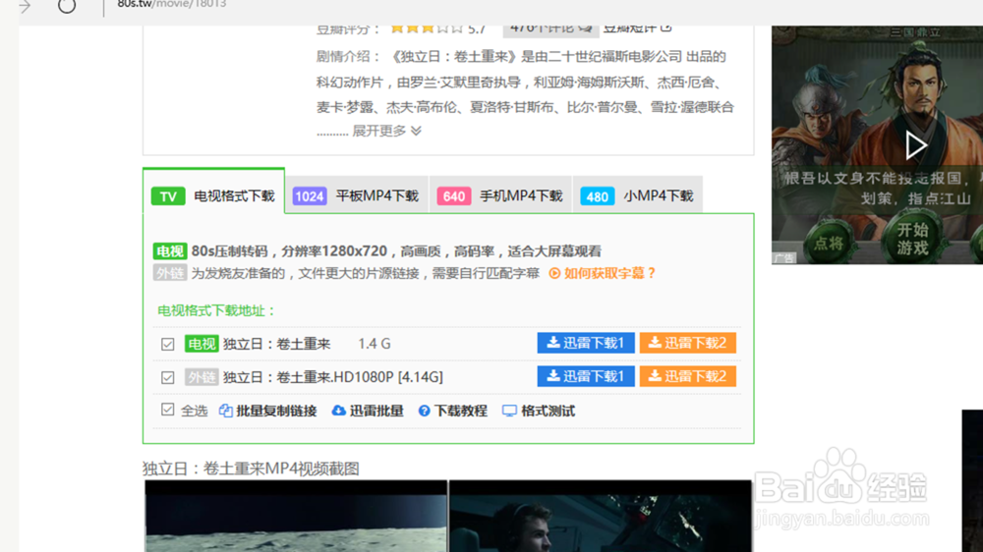
Task: Select the 640 手机MP4下载 tab
Action: [x=500, y=196]
